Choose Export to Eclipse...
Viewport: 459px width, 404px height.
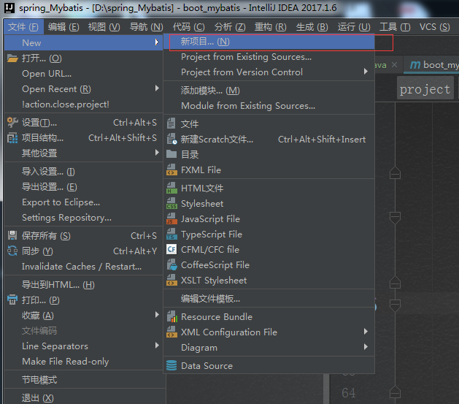click(83, 202)
